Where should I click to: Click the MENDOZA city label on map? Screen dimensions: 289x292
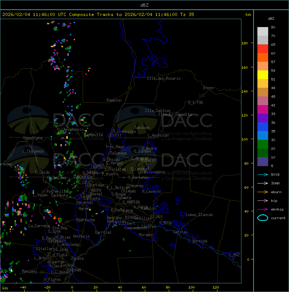(x=84, y=177)
